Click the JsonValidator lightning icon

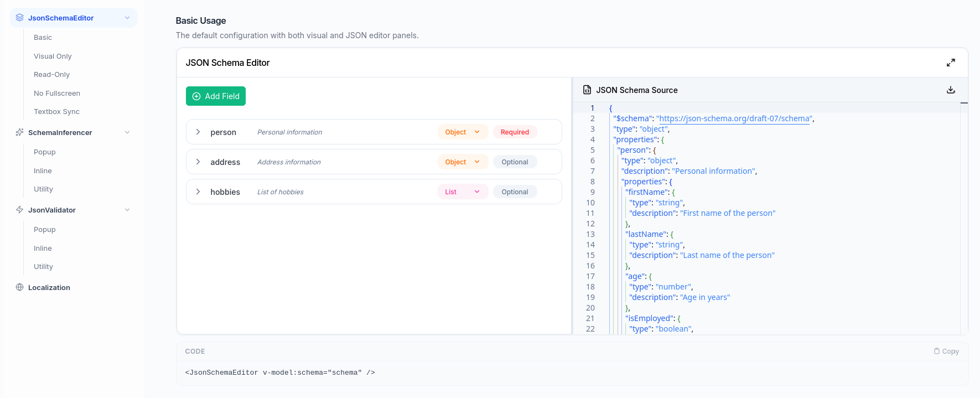pos(20,210)
